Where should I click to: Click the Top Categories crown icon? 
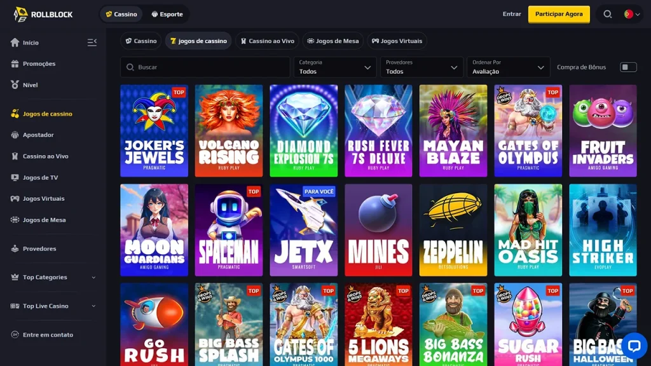[15, 277]
